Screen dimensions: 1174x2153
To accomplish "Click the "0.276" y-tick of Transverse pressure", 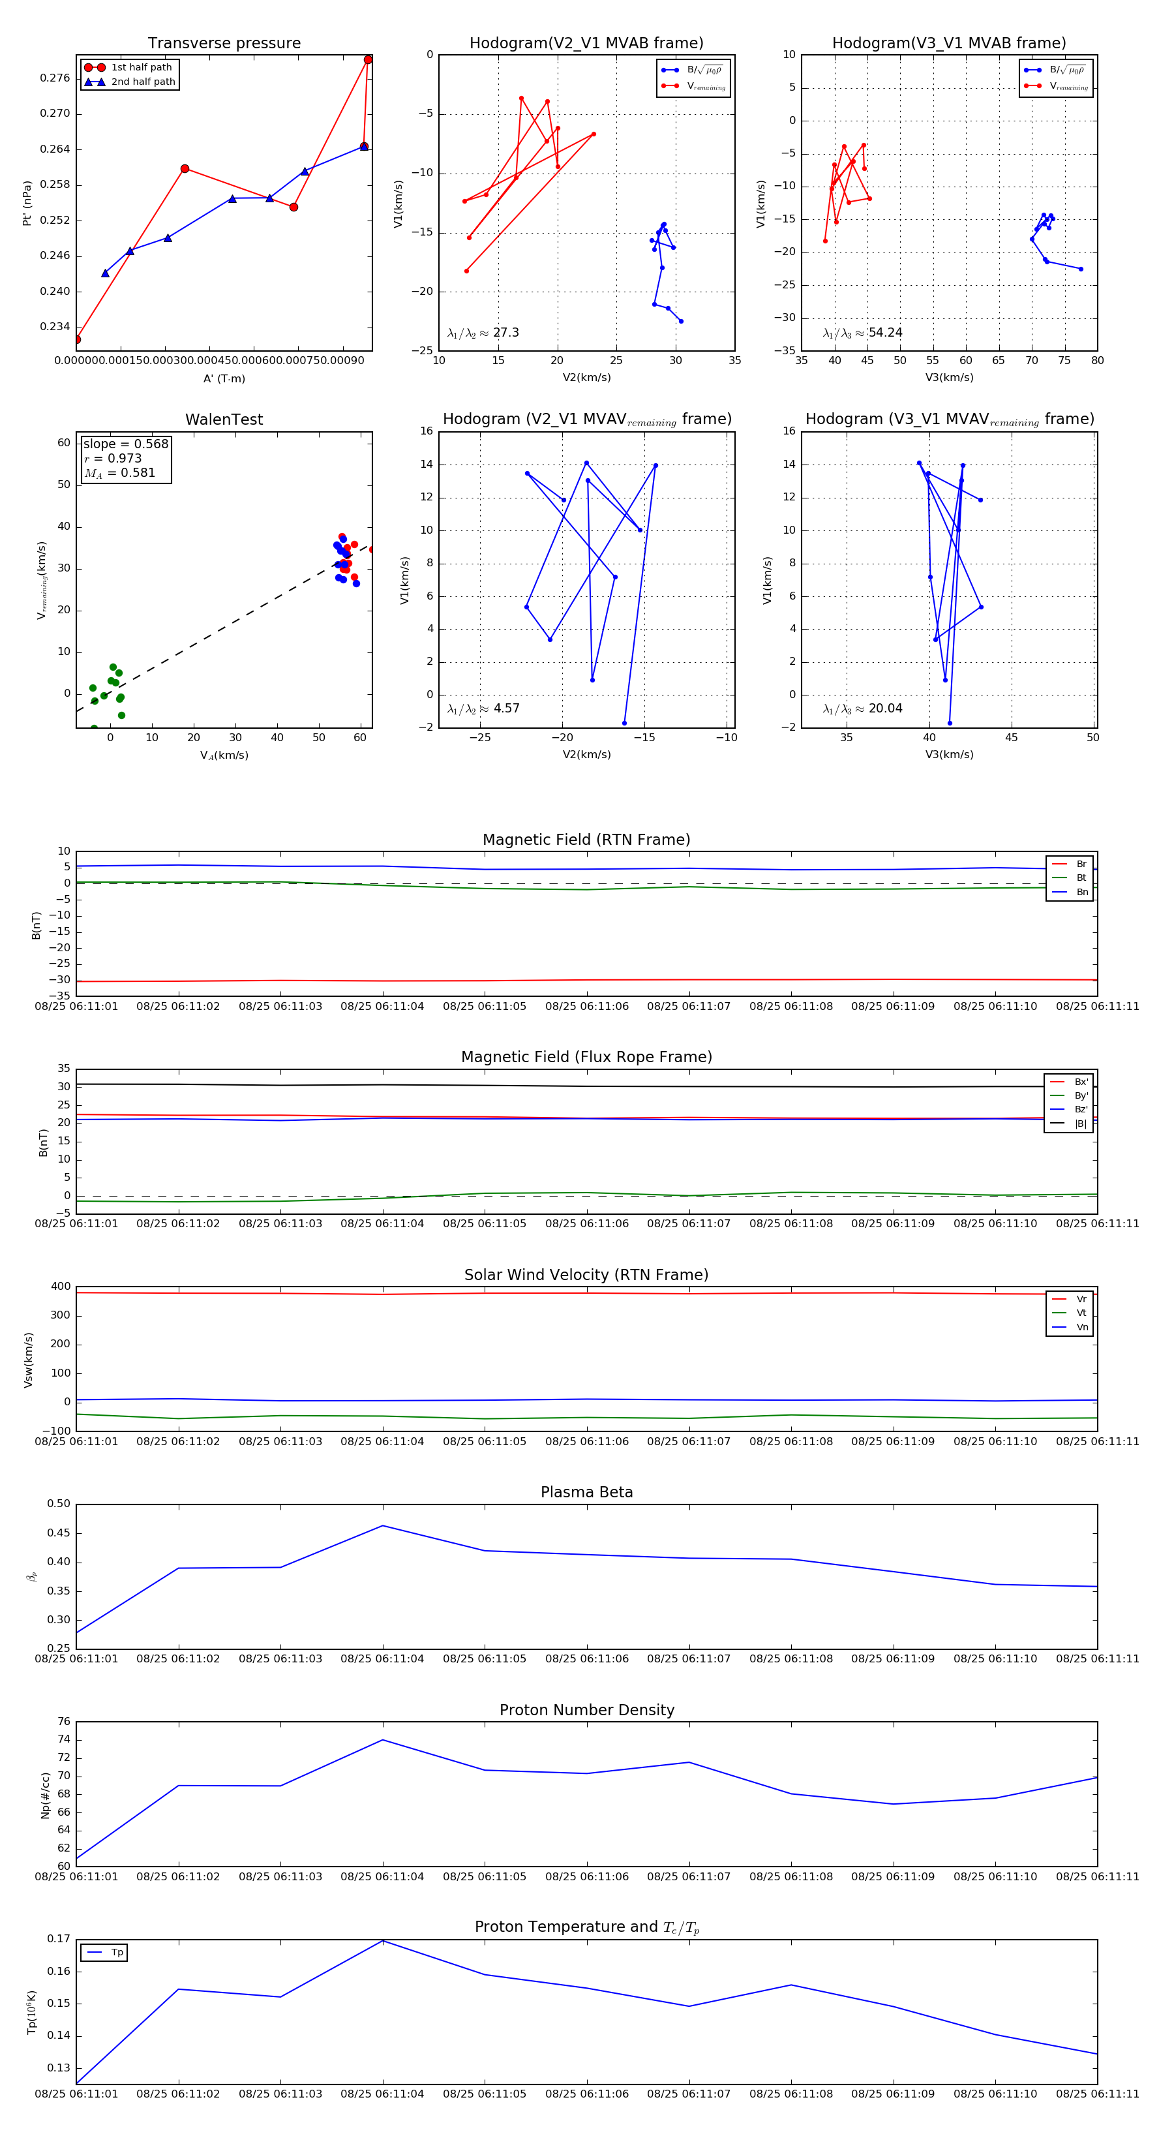I will [x=55, y=78].
